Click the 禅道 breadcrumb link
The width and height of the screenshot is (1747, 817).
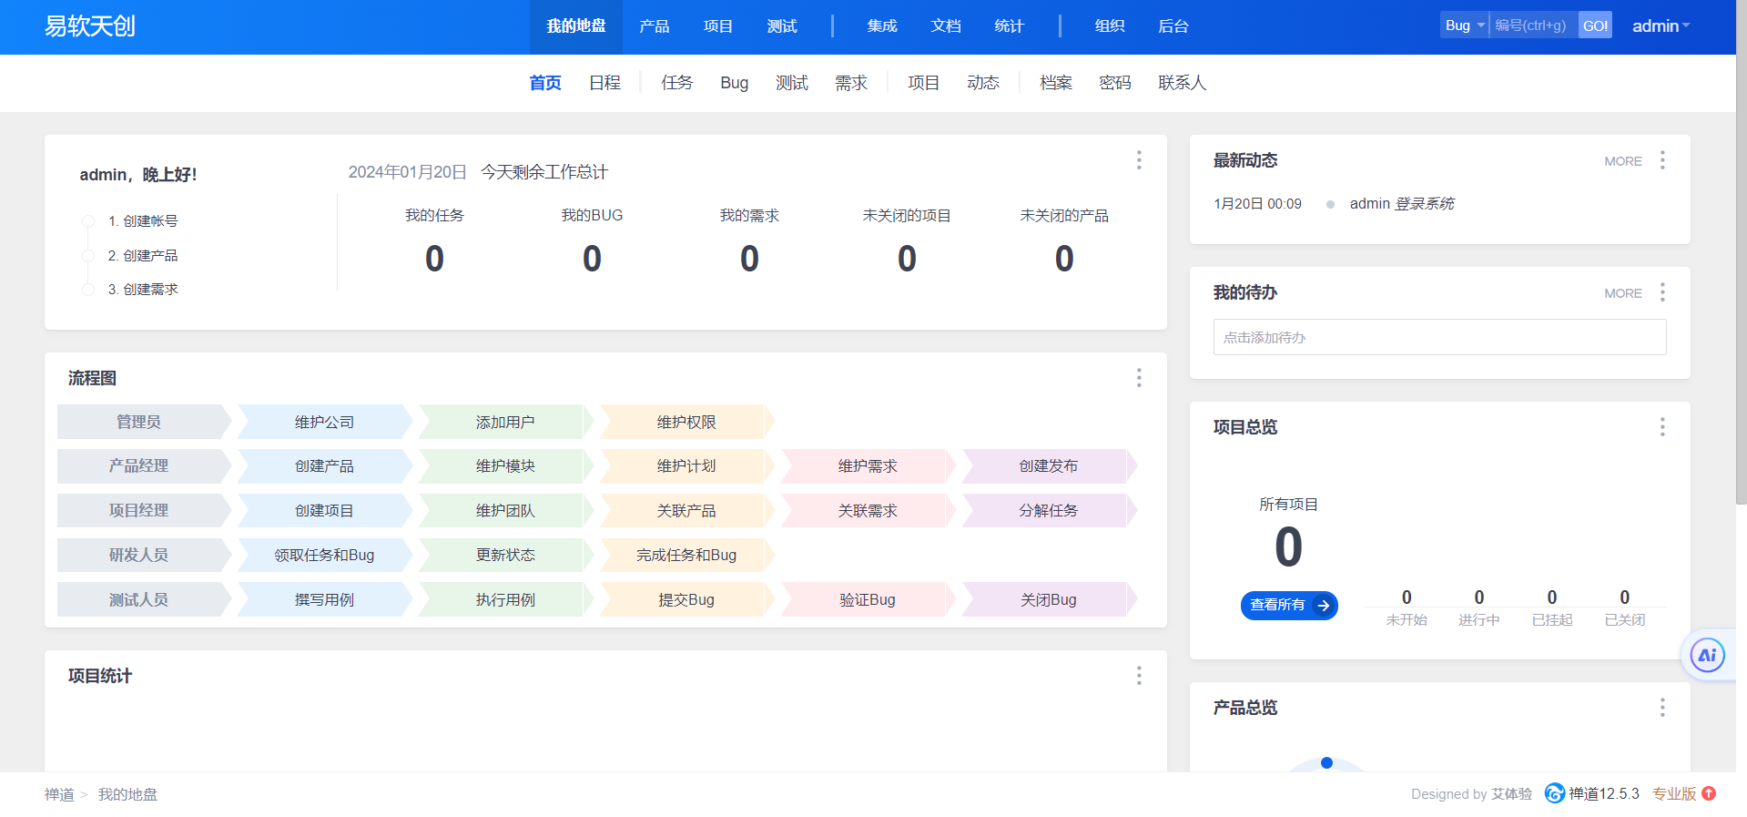(59, 795)
